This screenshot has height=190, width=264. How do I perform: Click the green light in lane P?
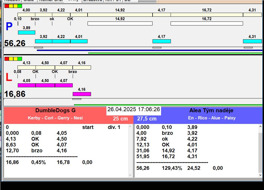[20, 6]
